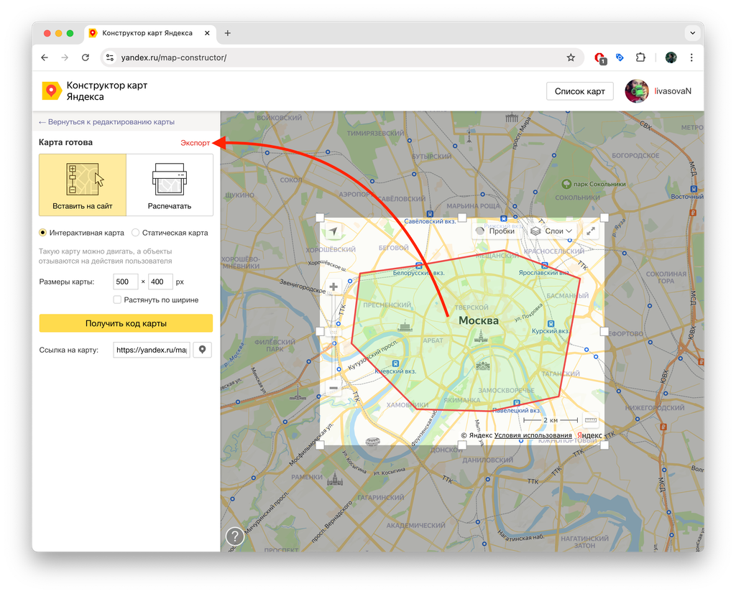Open the livasovaN user avatar
Image resolution: width=736 pixels, height=594 pixels.
point(637,91)
